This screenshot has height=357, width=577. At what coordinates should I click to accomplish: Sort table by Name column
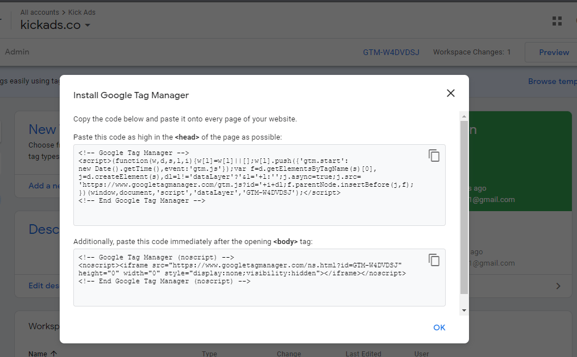[42, 354]
